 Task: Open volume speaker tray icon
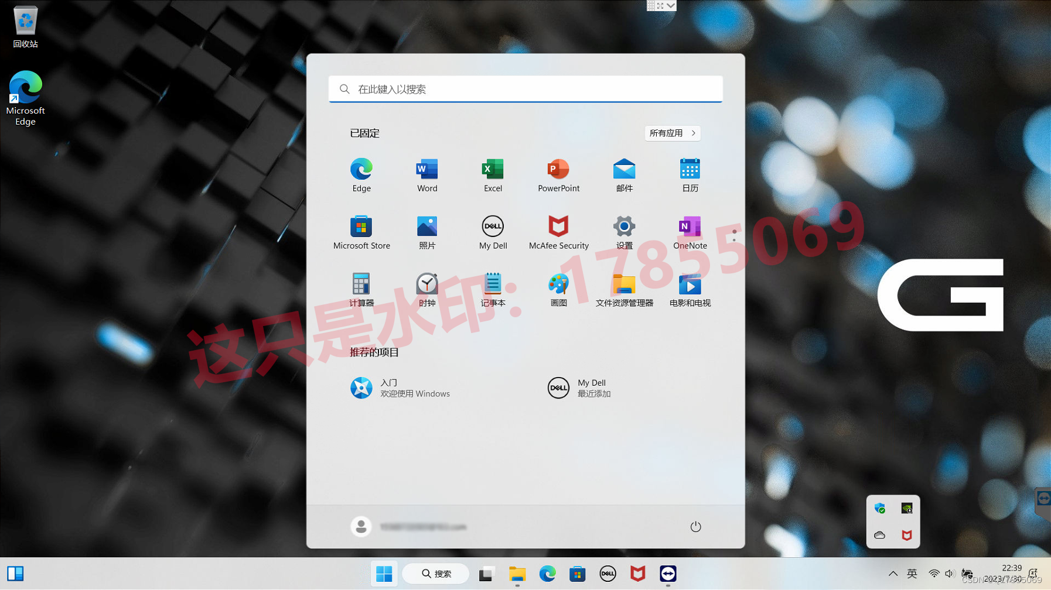point(950,574)
